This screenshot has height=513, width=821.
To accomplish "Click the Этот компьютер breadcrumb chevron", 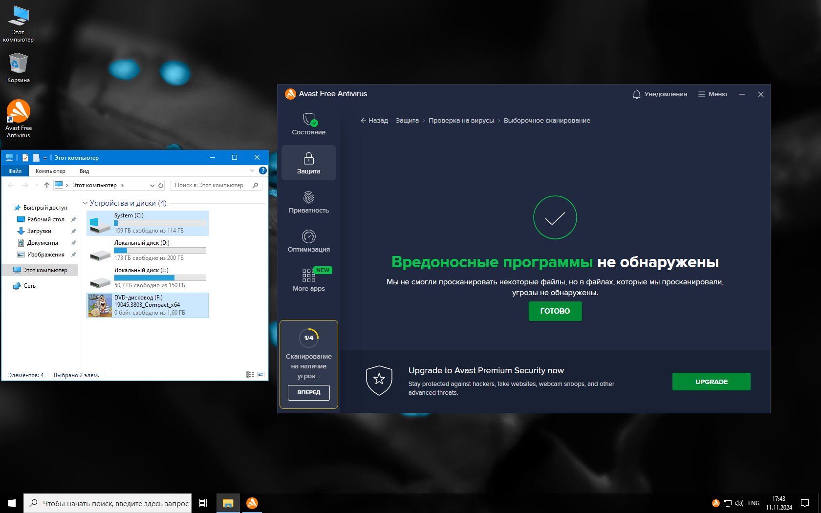I will point(122,185).
